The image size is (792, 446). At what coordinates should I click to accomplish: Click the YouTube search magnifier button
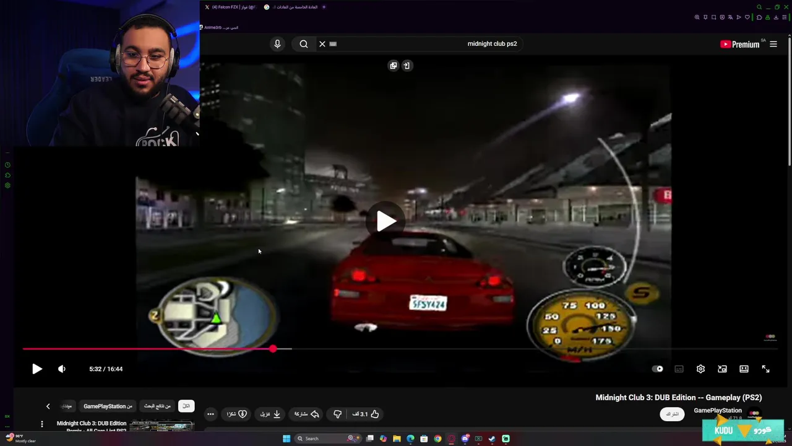tap(304, 44)
